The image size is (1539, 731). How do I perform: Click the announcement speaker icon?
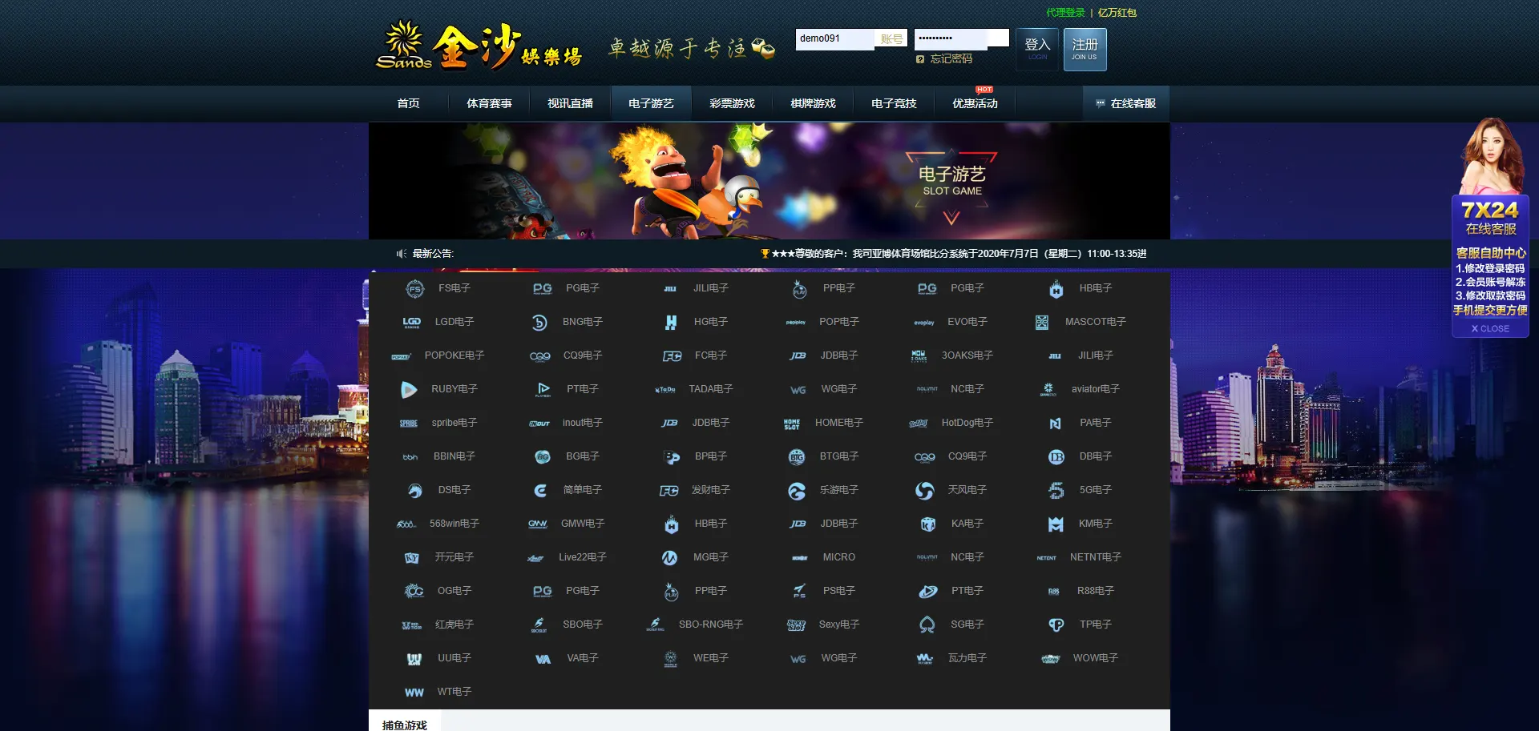pos(402,254)
